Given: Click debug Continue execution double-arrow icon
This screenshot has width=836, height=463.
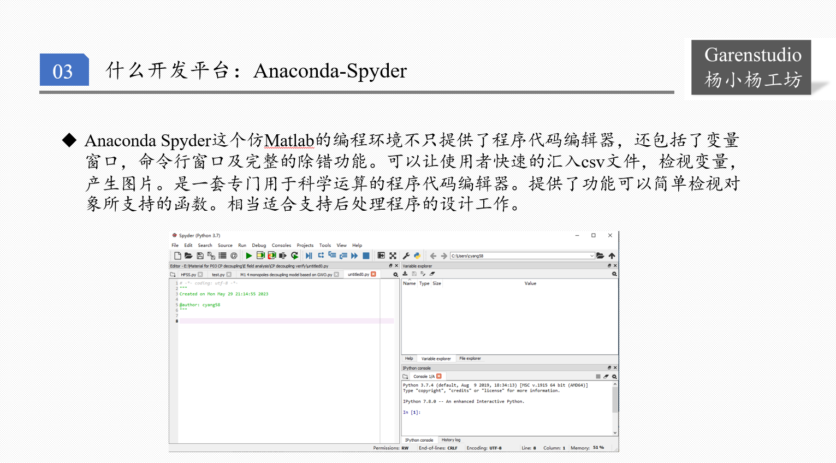Looking at the screenshot, I should (x=354, y=256).
